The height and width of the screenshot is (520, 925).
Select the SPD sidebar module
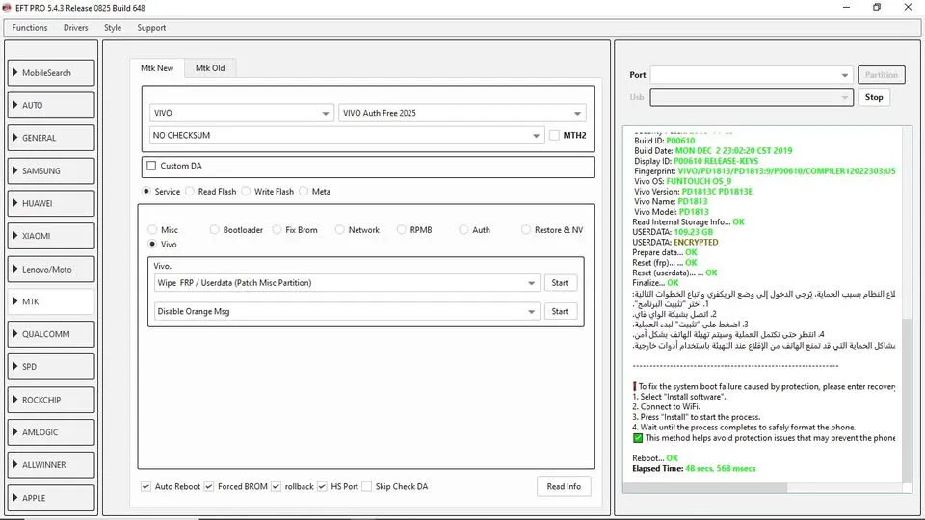tap(52, 367)
